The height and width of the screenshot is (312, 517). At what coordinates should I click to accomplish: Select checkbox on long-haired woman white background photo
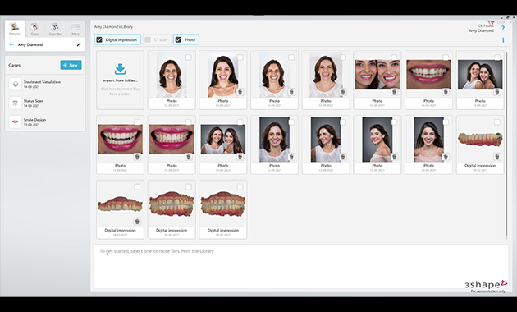point(240,57)
